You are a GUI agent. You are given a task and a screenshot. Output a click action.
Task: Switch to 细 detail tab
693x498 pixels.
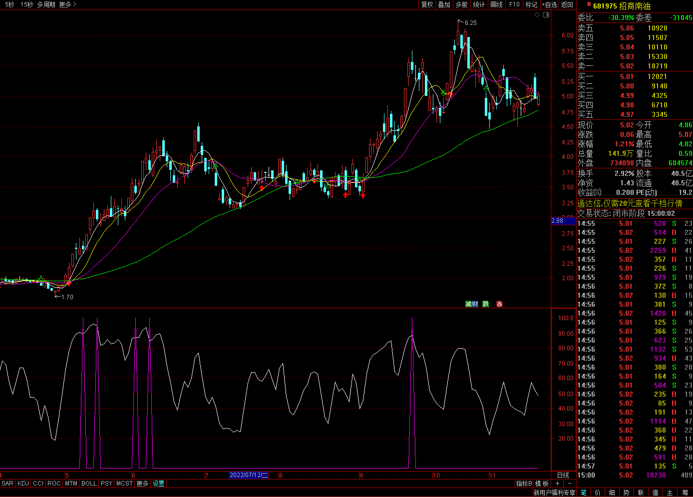click(612, 493)
